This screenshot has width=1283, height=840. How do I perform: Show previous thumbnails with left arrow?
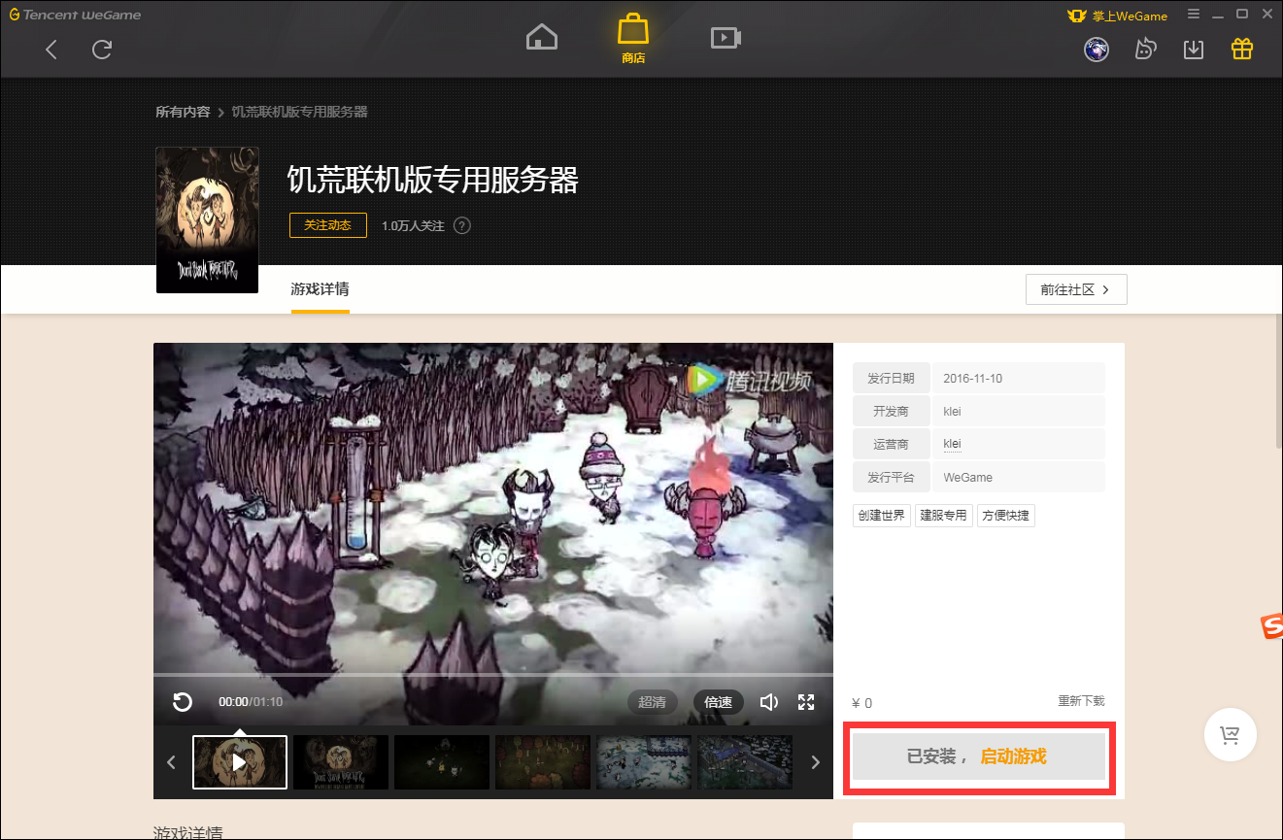(x=172, y=762)
